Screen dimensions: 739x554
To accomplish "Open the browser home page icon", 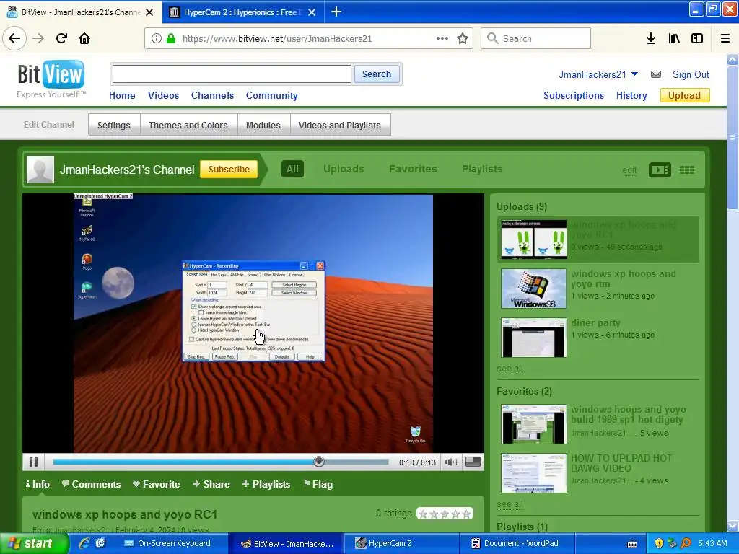I will [x=84, y=38].
